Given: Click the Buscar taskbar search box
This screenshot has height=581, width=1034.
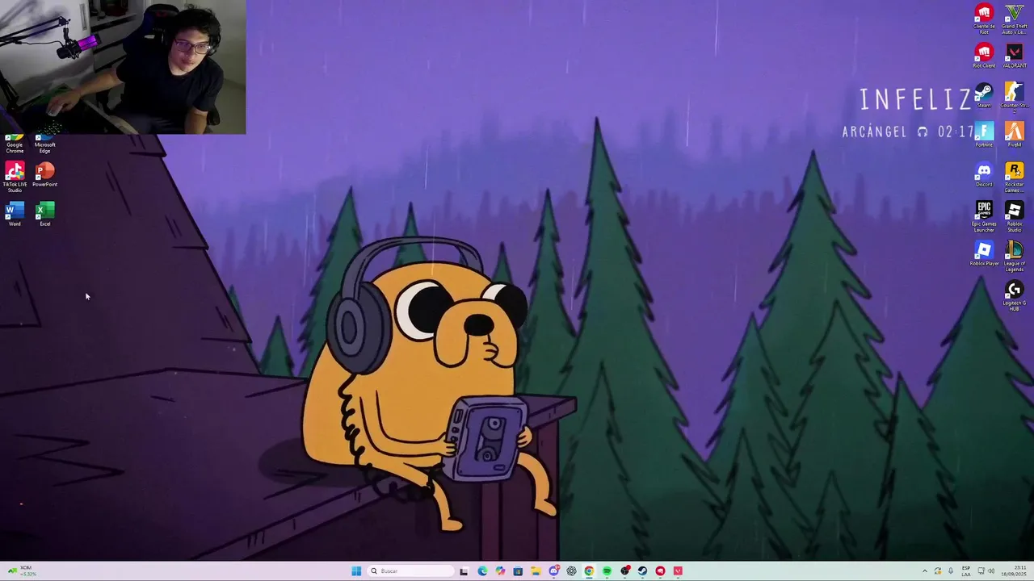Looking at the screenshot, I should (x=410, y=571).
